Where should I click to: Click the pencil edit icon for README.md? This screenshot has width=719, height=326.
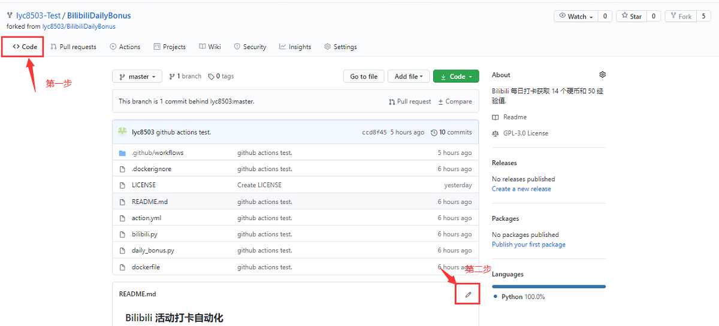coord(468,294)
